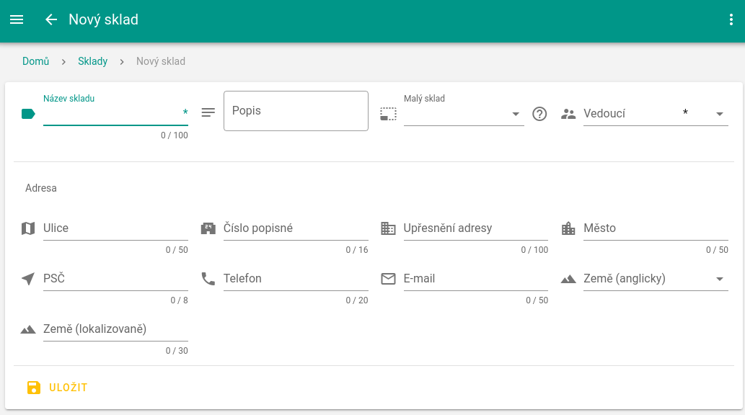Open the hamburger navigation menu
The image size is (745, 415).
[x=17, y=20]
